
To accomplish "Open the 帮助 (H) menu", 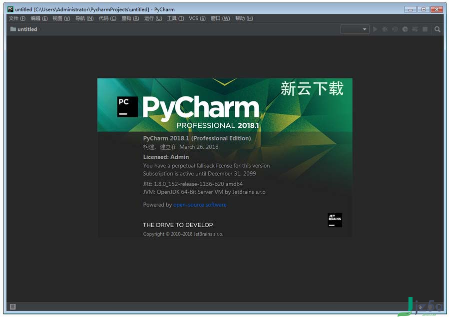I will [244, 18].
